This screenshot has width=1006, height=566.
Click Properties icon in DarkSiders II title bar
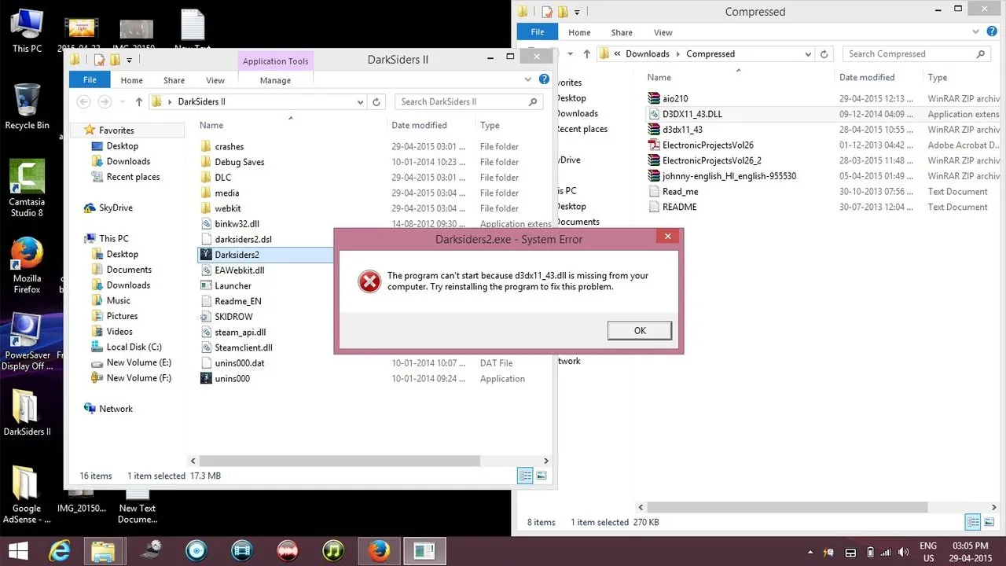(99, 60)
